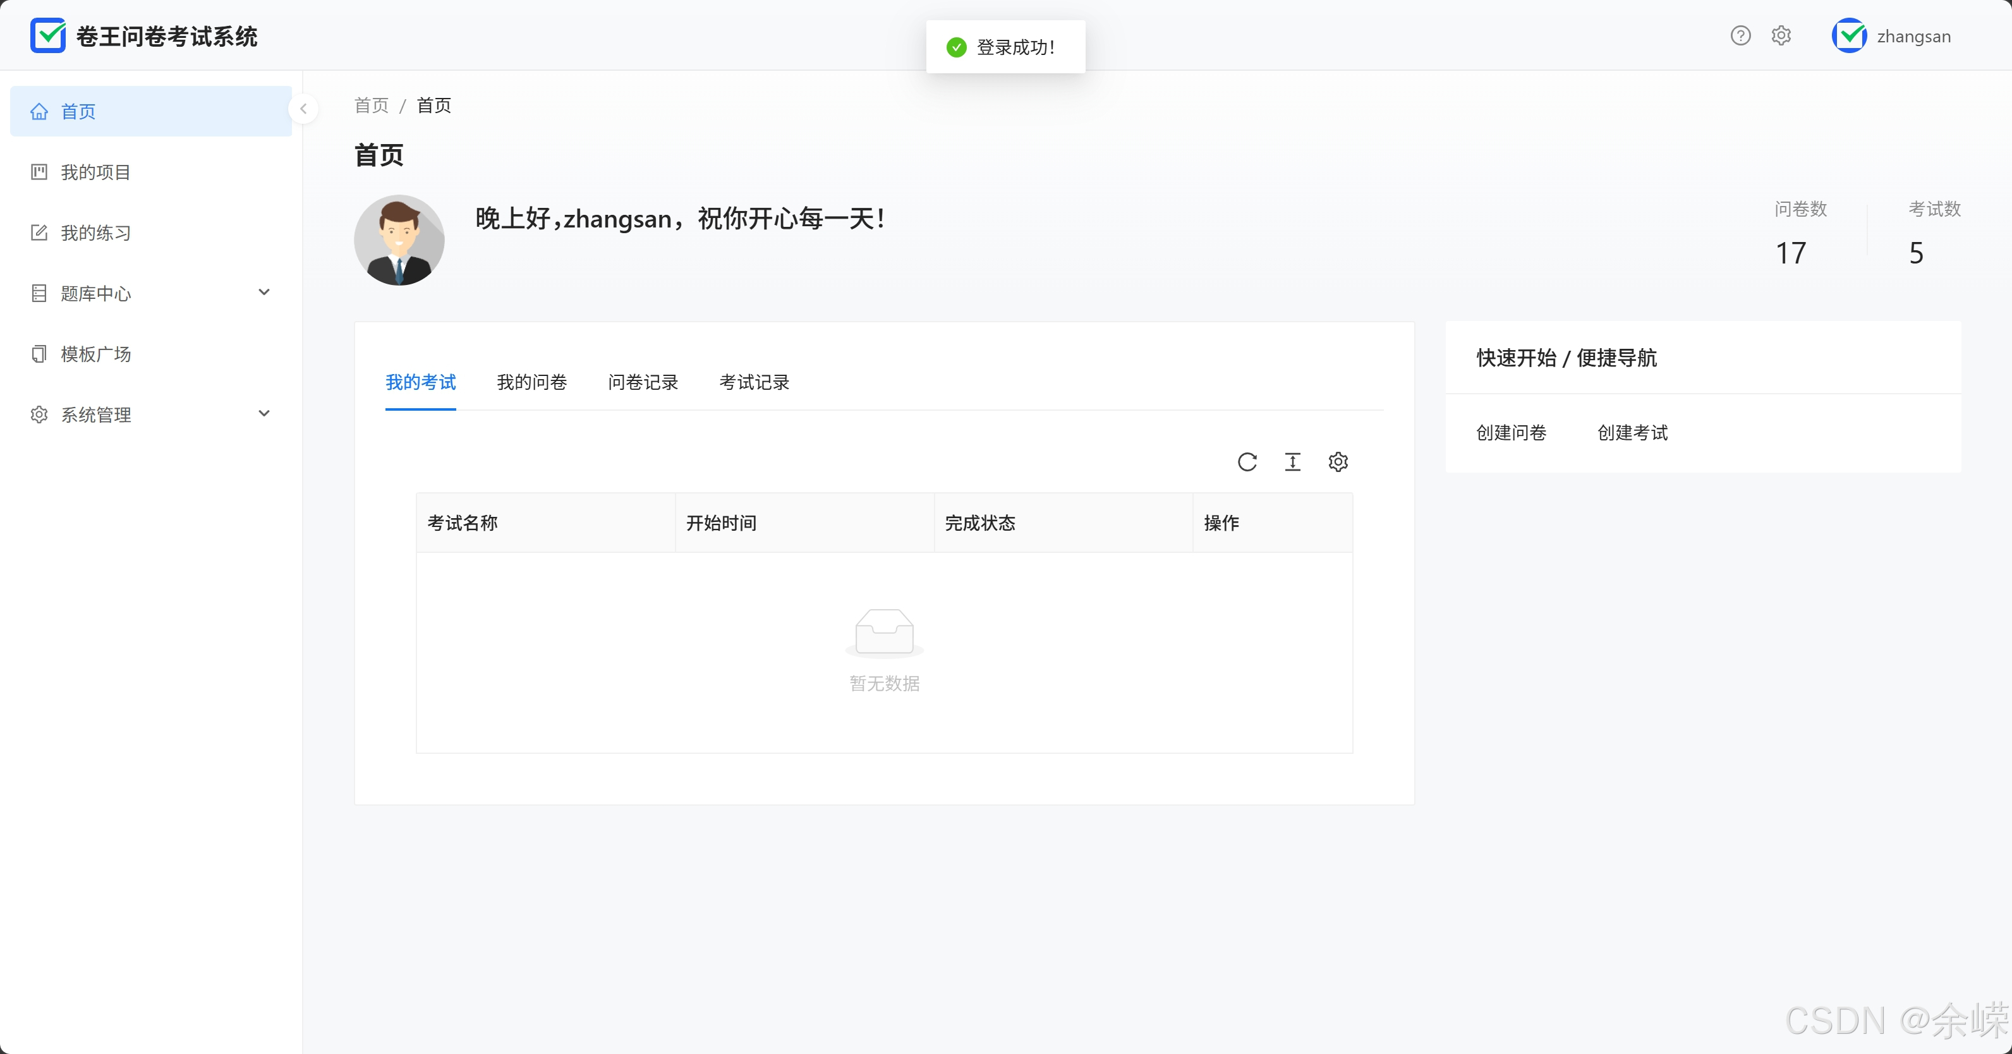Image resolution: width=2012 pixels, height=1054 pixels.
Task: Open the 题库中心 menu item
Action: click(151, 294)
